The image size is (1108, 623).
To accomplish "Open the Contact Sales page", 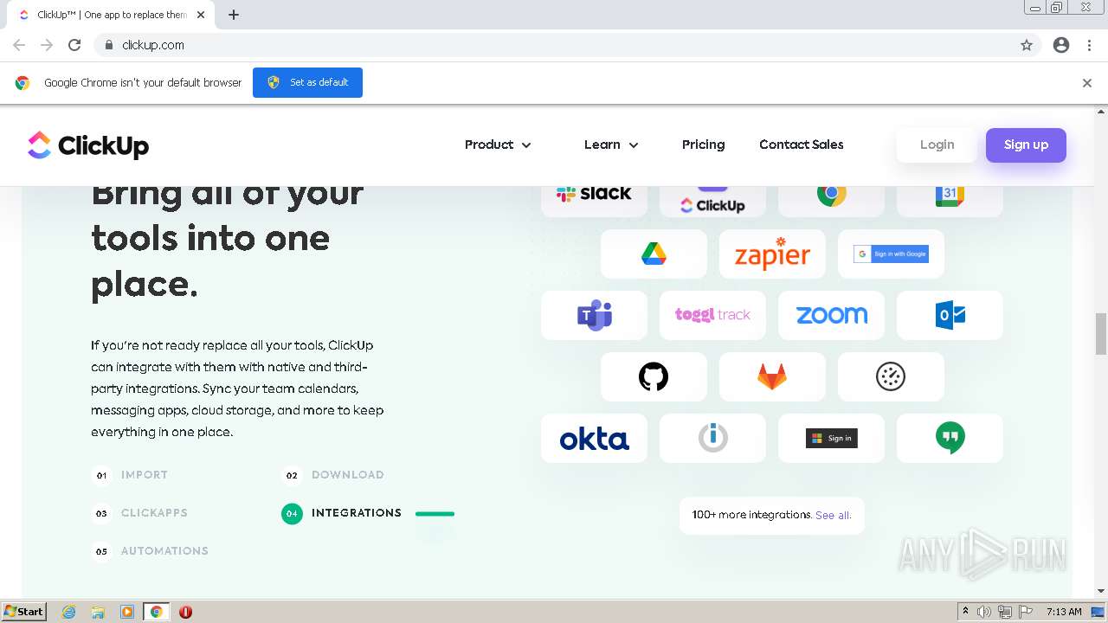I will tap(802, 145).
